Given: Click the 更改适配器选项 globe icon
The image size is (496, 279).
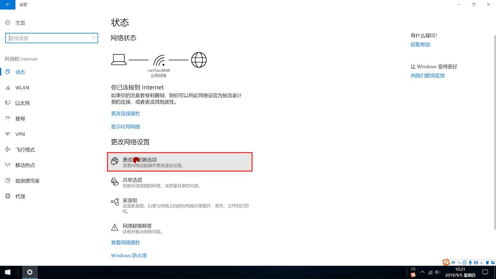Looking at the screenshot, I should click(x=115, y=161).
